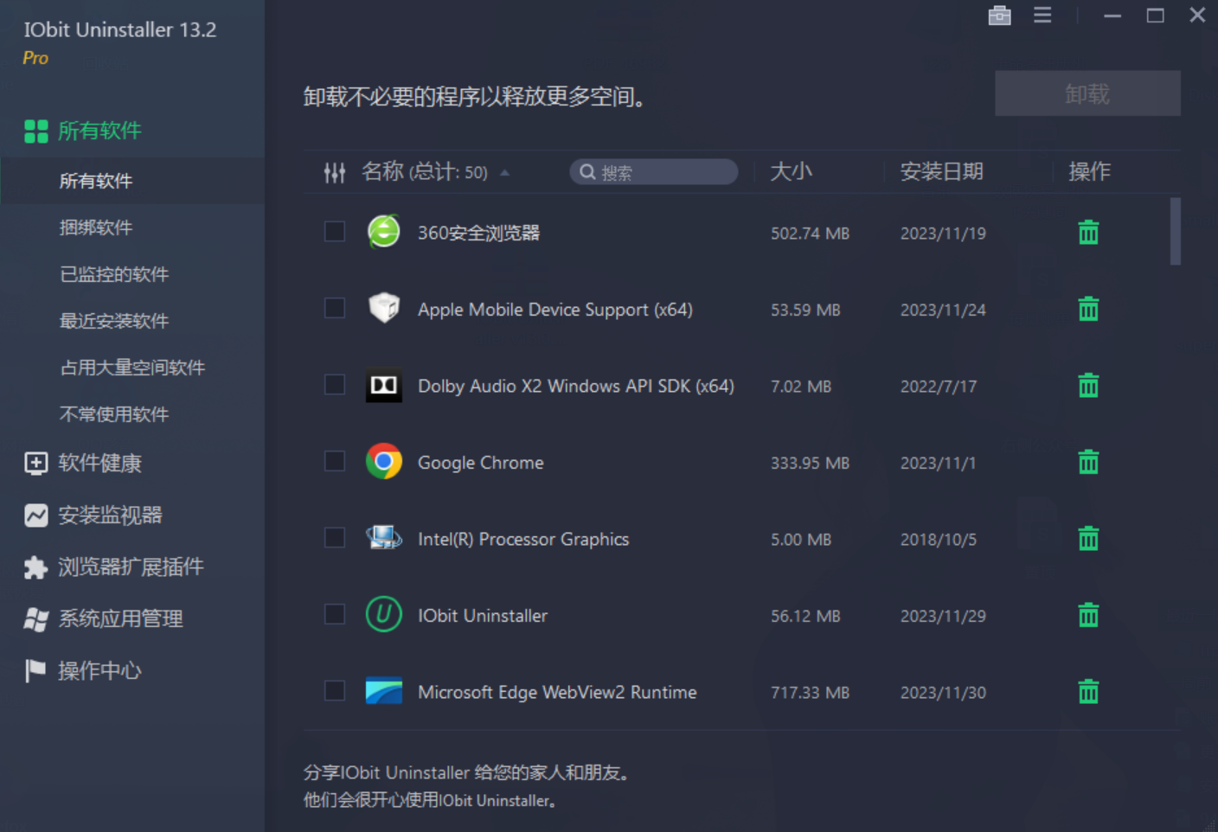1218x832 pixels.
Task: Check the IObit Uninstaller row checkbox
Action: 334,614
